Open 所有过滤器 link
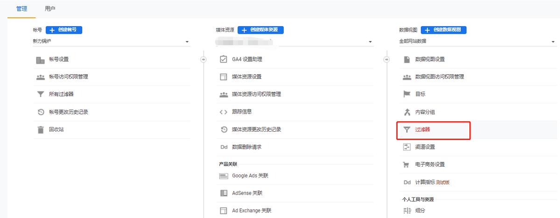This screenshot has width=560, height=218. (61, 94)
